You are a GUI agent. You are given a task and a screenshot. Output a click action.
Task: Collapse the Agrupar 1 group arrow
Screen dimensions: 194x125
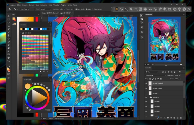click(x=149, y=97)
